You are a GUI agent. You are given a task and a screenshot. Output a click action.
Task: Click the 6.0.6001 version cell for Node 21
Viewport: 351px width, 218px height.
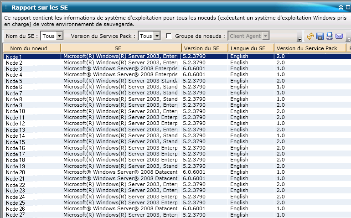(x=194, y=178)
